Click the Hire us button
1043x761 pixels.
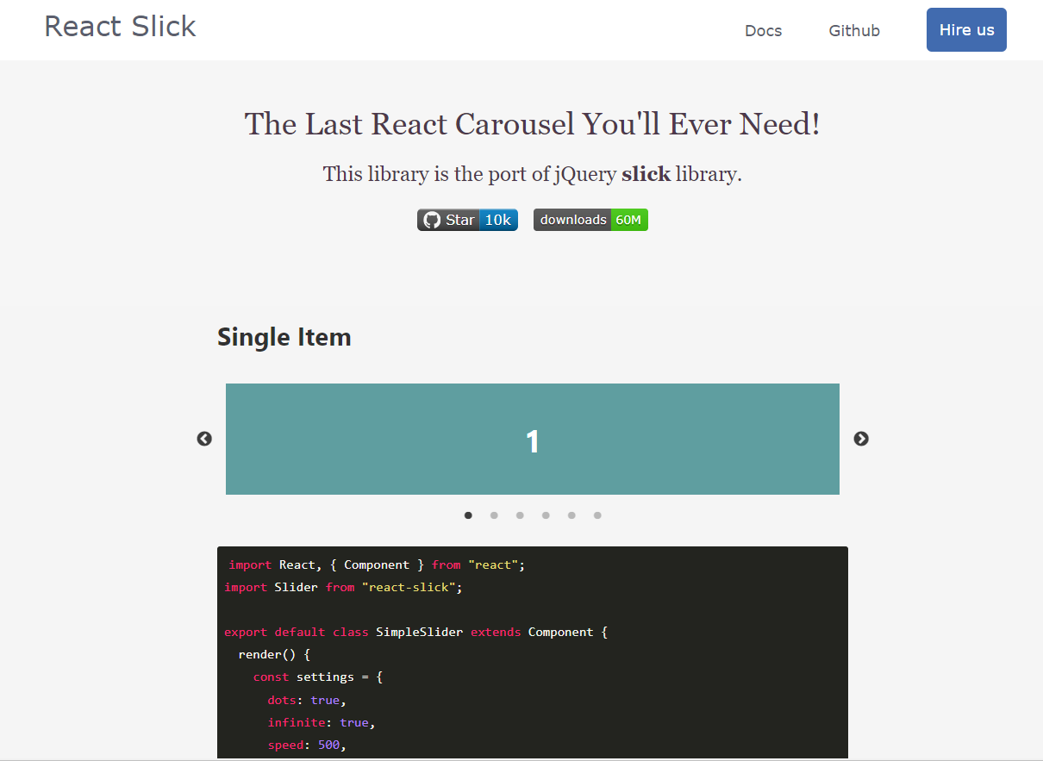[966, 30]
